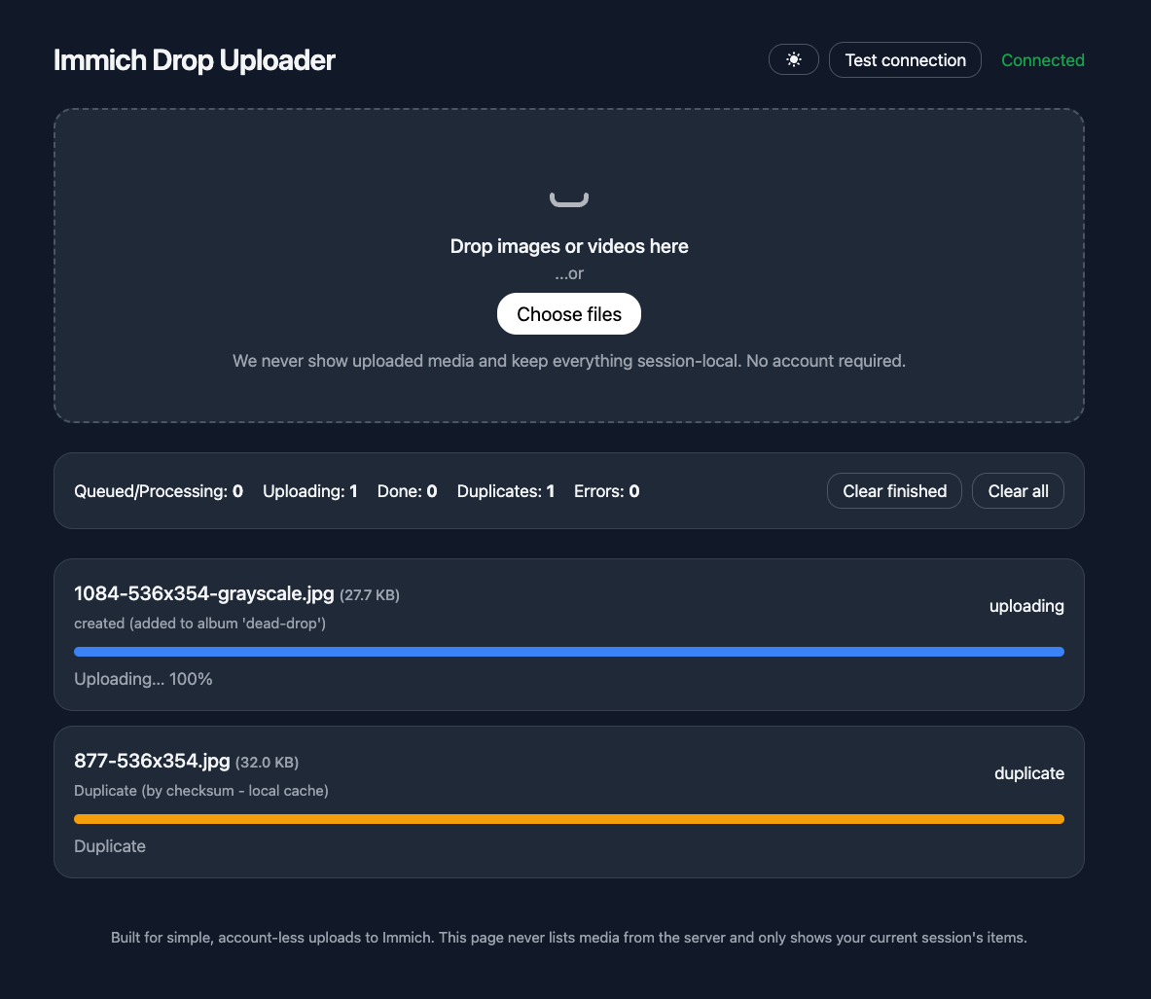Click the folder drop zone icon
1151x999 pixels.
[x=569, y=196]
